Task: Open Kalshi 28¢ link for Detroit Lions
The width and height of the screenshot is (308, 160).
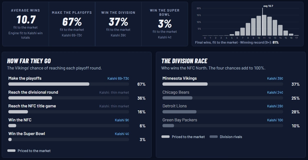Action: [275, 106]
